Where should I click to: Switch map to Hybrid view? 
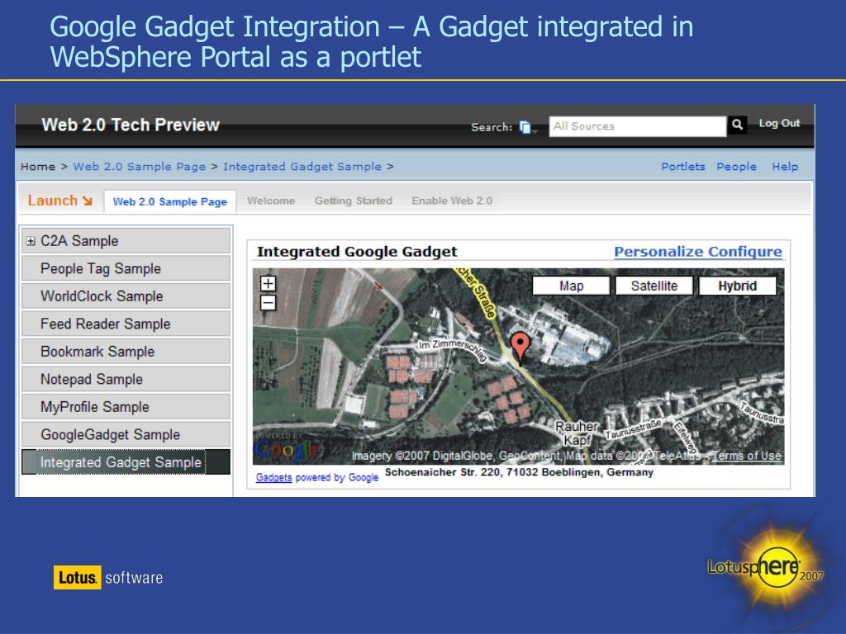738,286
